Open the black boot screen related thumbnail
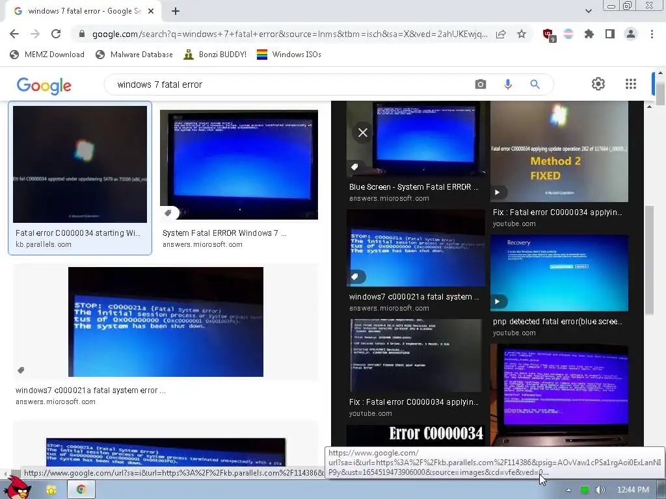This screenshot has width=666, height=499. click(416, 355)
